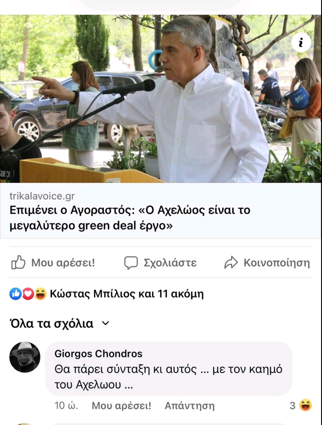Open the blue like reaction icon

pos(15,294)
